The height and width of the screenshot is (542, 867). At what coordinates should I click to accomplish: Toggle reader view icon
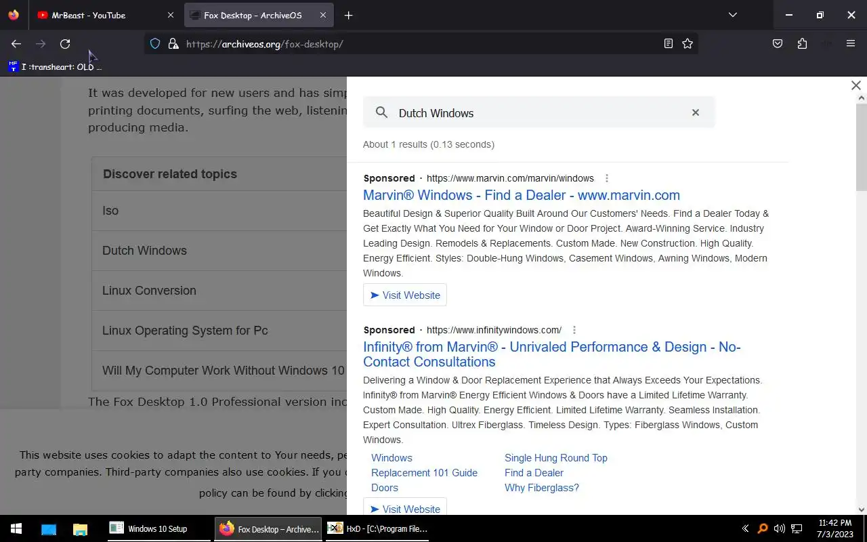[x=669, y=44]
